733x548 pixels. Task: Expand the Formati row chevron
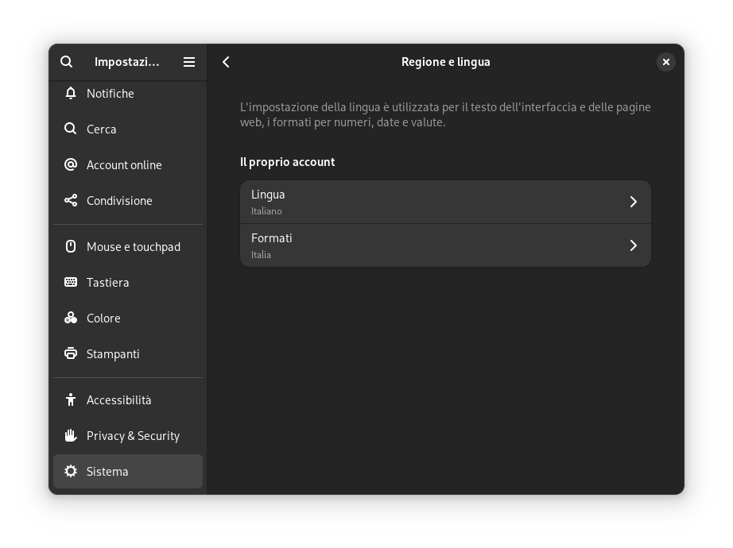[633, 245]
